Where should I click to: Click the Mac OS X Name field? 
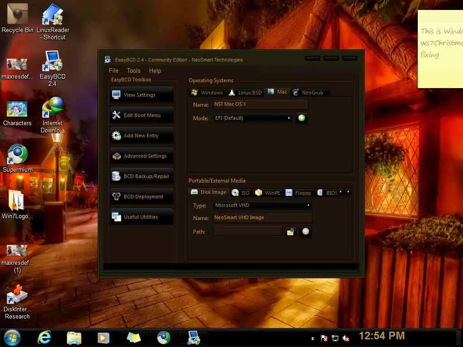pos(260,104)
